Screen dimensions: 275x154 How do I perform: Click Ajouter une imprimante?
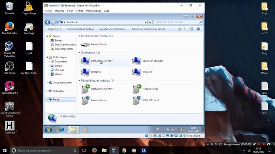(113, 29)
